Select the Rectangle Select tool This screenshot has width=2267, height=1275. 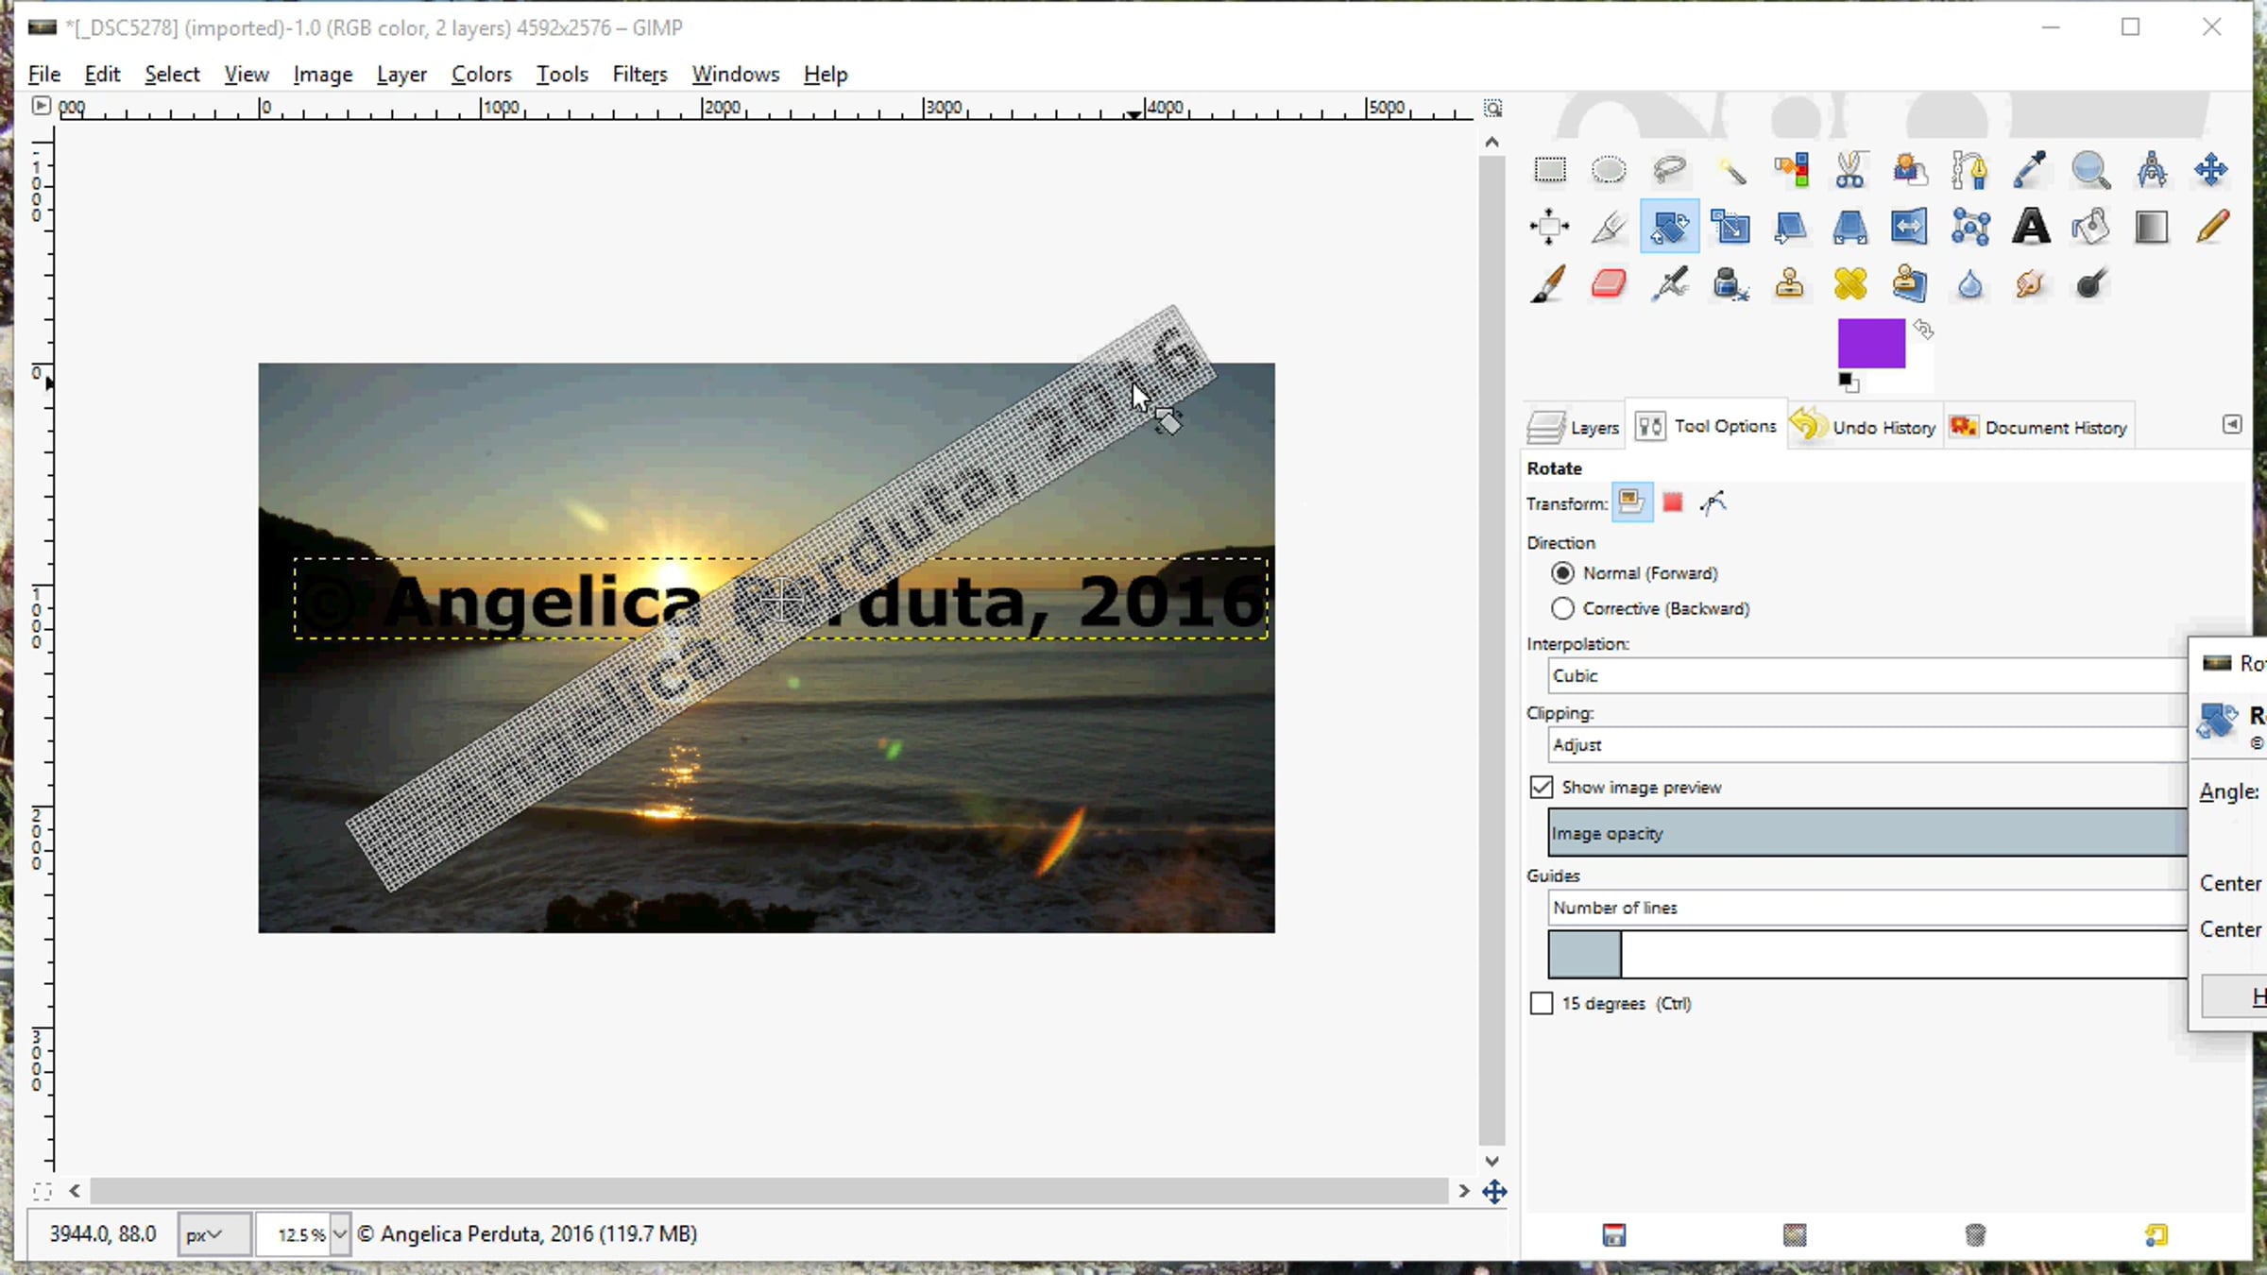click(1549, 170)
